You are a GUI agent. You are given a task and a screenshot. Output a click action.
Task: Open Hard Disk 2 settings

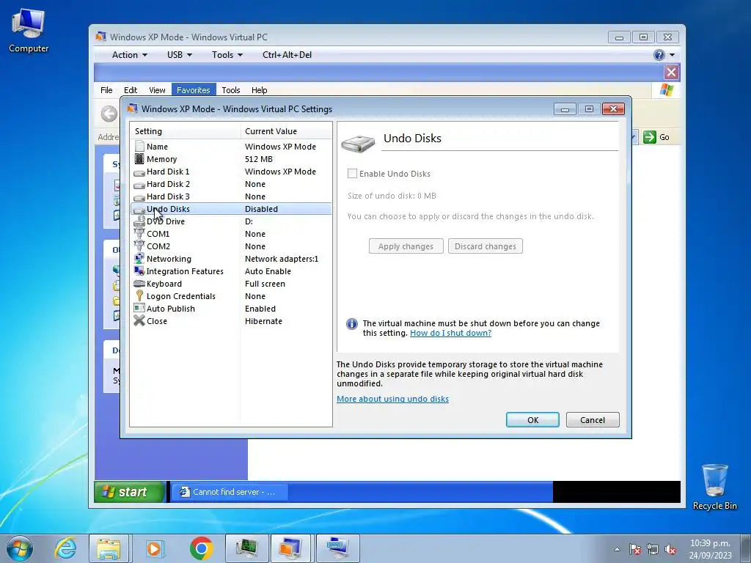click(x=231, y=184)
